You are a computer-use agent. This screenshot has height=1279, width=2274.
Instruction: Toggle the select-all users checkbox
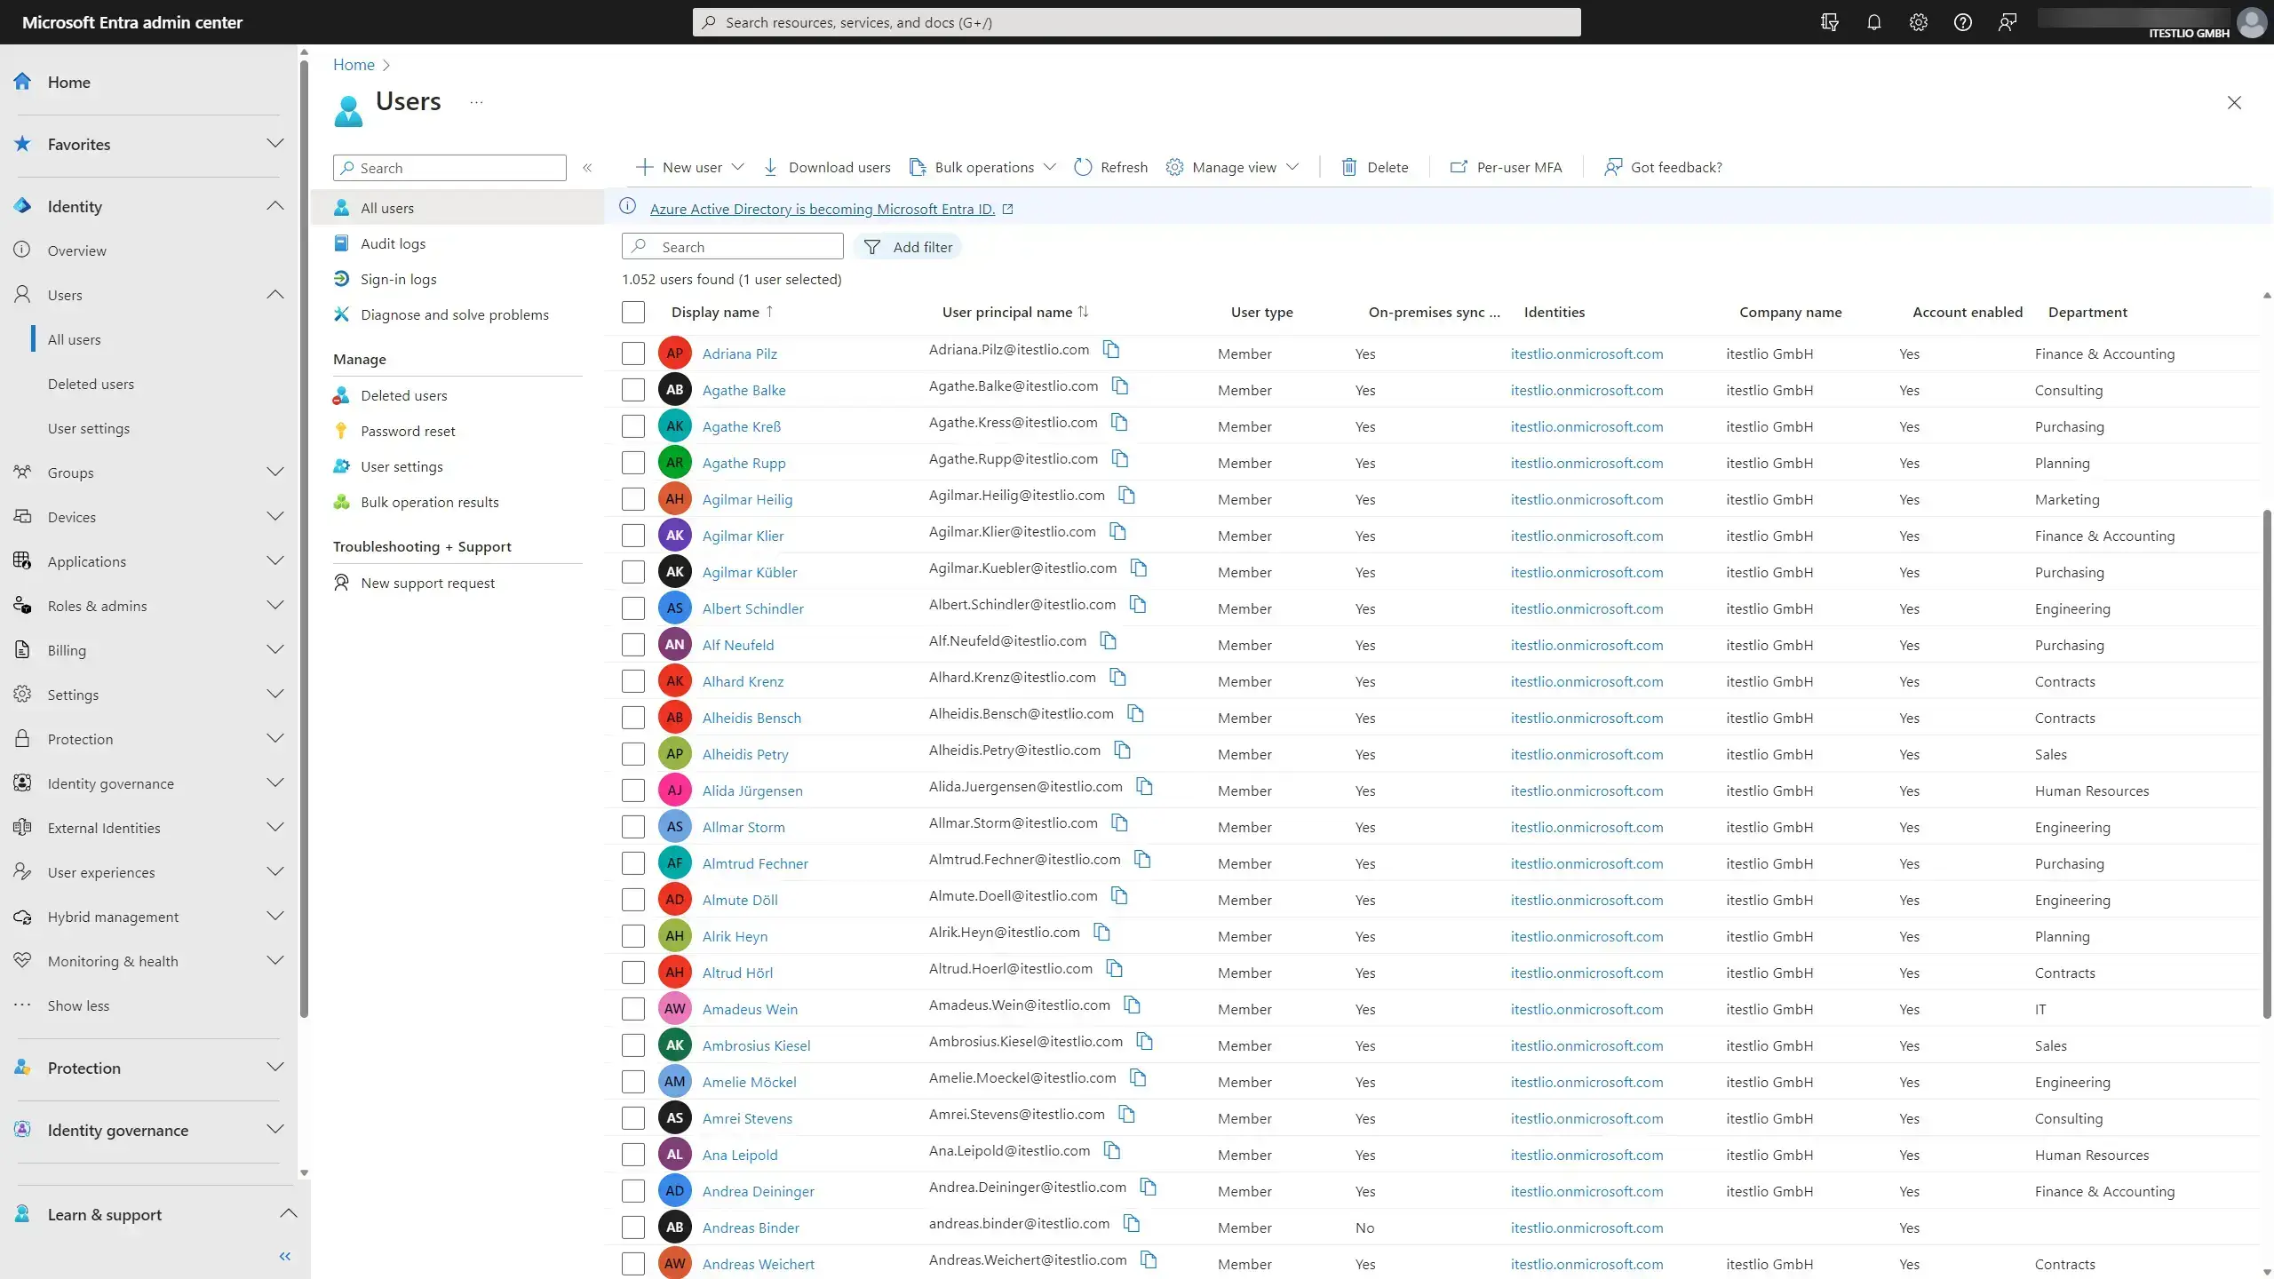tap(633, 313)
